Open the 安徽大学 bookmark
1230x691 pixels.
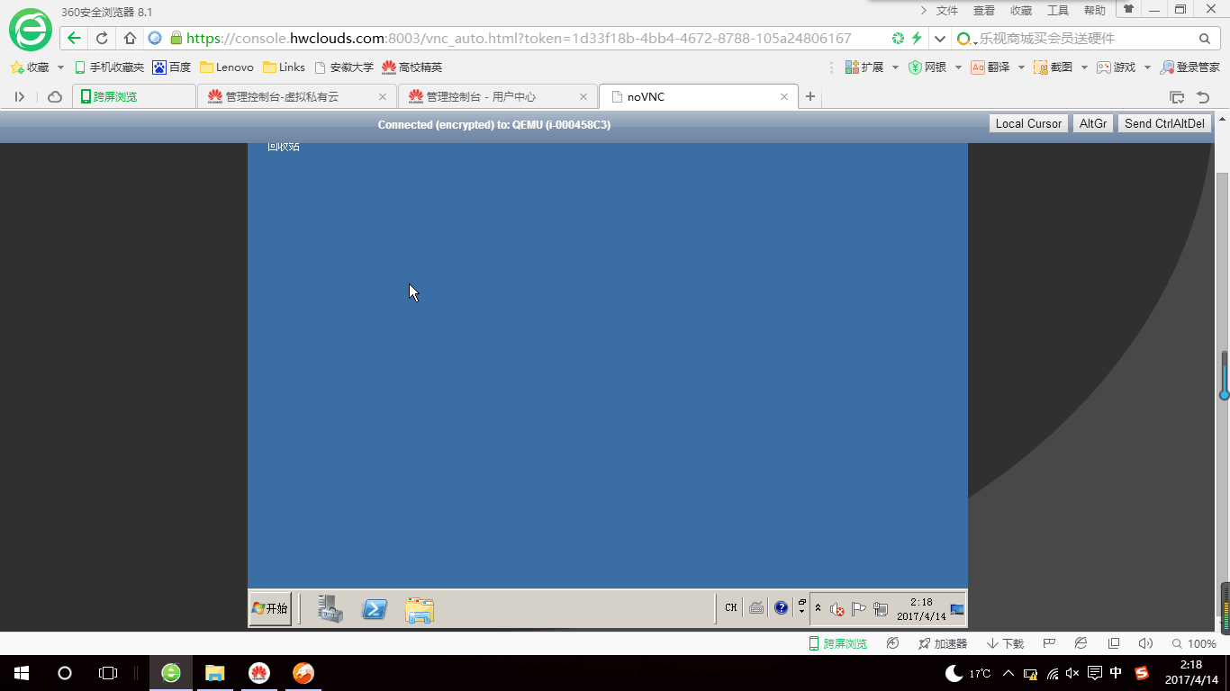click(x=344, y=67)
